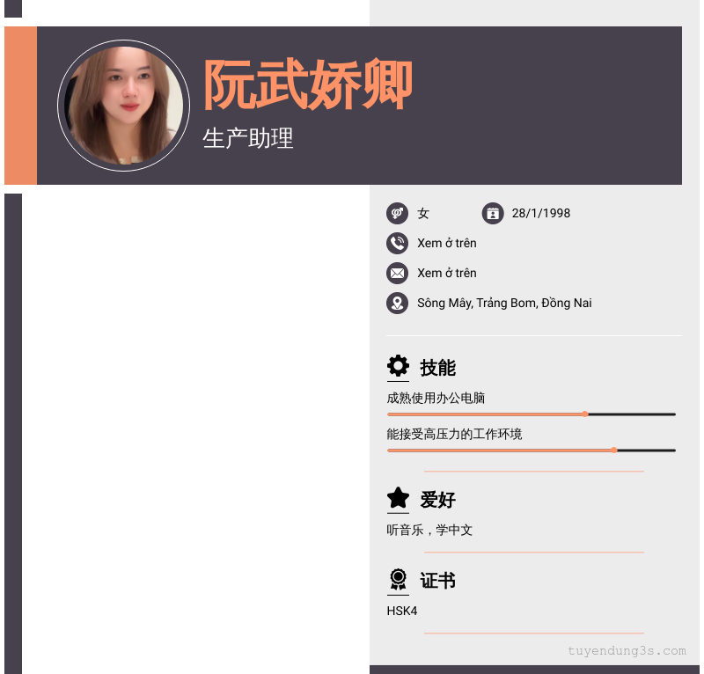Image resolution: width=704 pixels, height=674 pixels.
Task: Click the circular profile photo
Action: (x=123, y=106)
